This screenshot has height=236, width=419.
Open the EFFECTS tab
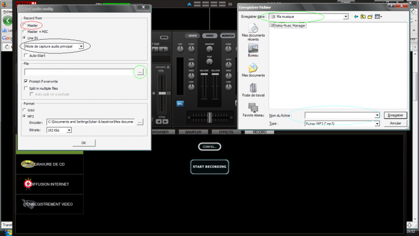(226, 132)
